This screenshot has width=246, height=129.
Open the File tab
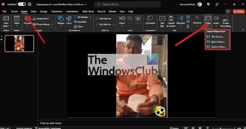point(4,12)
